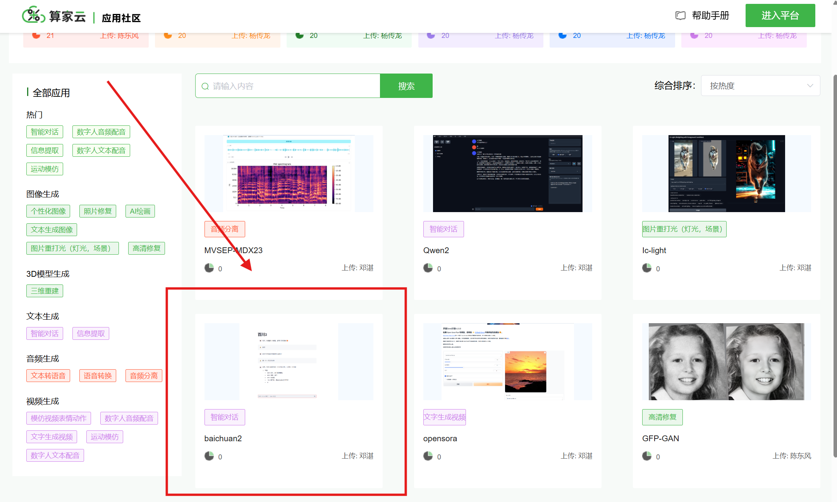Click the heat icon on baichuan2 card
Viewport: 837px width, 502px height.
click(x=209, y=456)
